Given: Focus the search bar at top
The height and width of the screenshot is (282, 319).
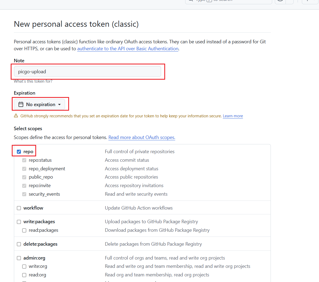Looking at the screenshot, I should click(228, 1).
